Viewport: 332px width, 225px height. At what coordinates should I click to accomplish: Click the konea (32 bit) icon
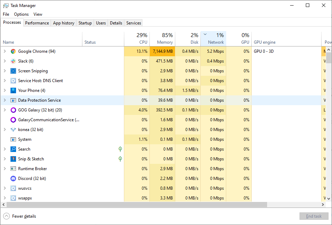[x=13, y=130]
